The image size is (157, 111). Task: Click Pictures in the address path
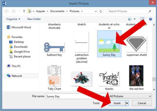74,11
